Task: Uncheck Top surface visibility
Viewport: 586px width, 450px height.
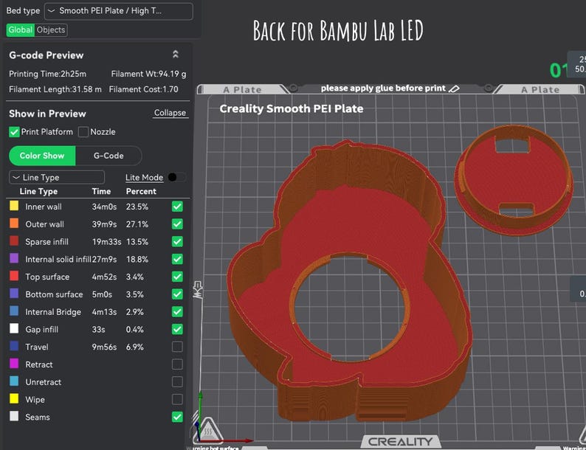Action: [x=177, y=277]
